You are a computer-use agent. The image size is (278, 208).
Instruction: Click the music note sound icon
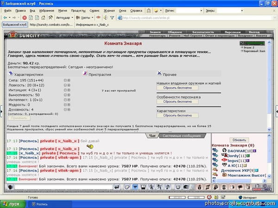pos(168,187)
